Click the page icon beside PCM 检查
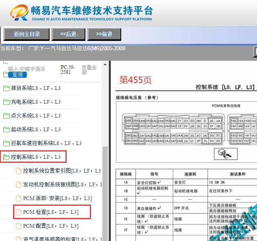Viewport: 257px width, 241px height. tap(19, 212)
